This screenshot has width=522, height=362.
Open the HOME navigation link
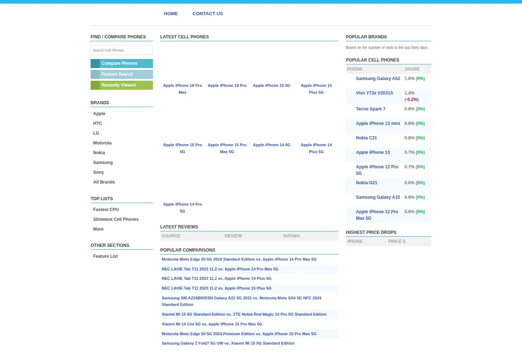[171, 14]
